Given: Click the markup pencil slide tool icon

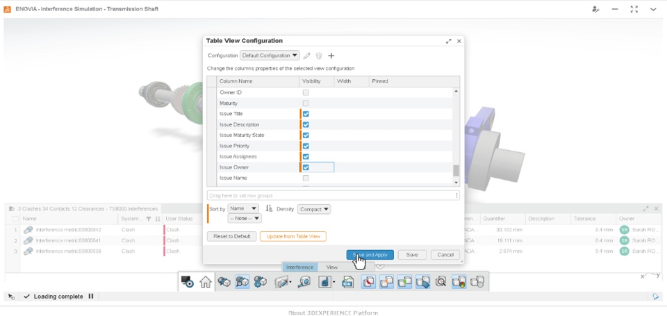Looking at the screenshot, I should [281, 281].
